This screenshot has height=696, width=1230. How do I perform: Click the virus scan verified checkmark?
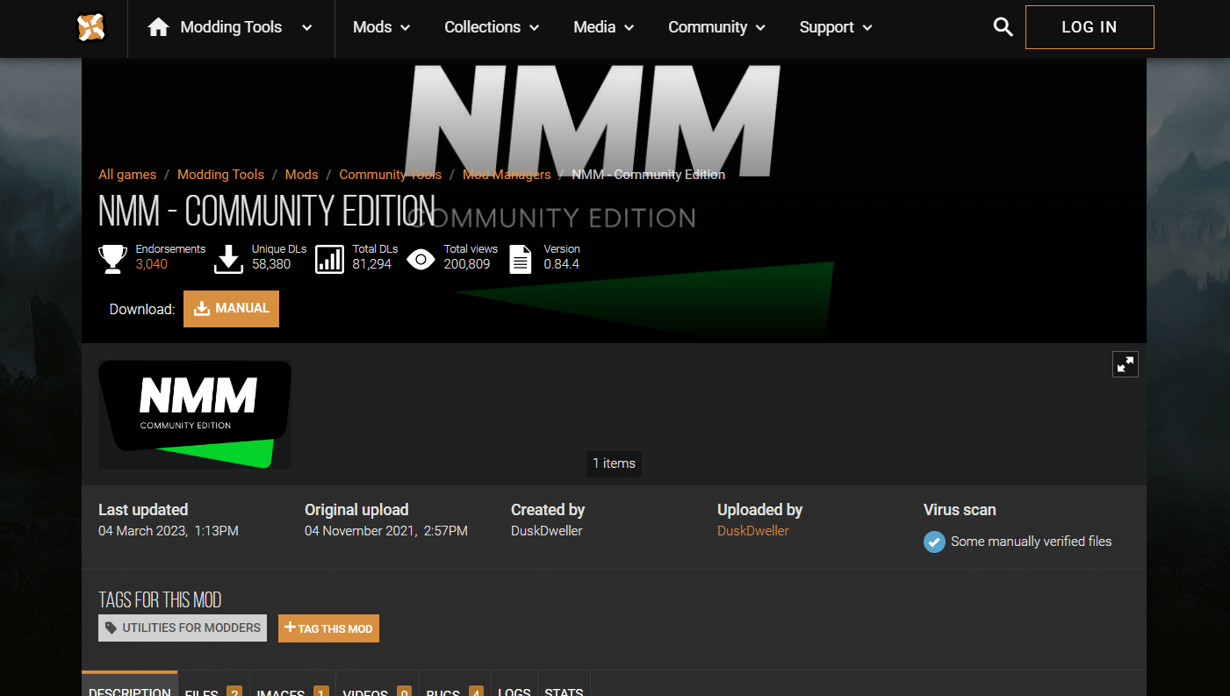934,542
